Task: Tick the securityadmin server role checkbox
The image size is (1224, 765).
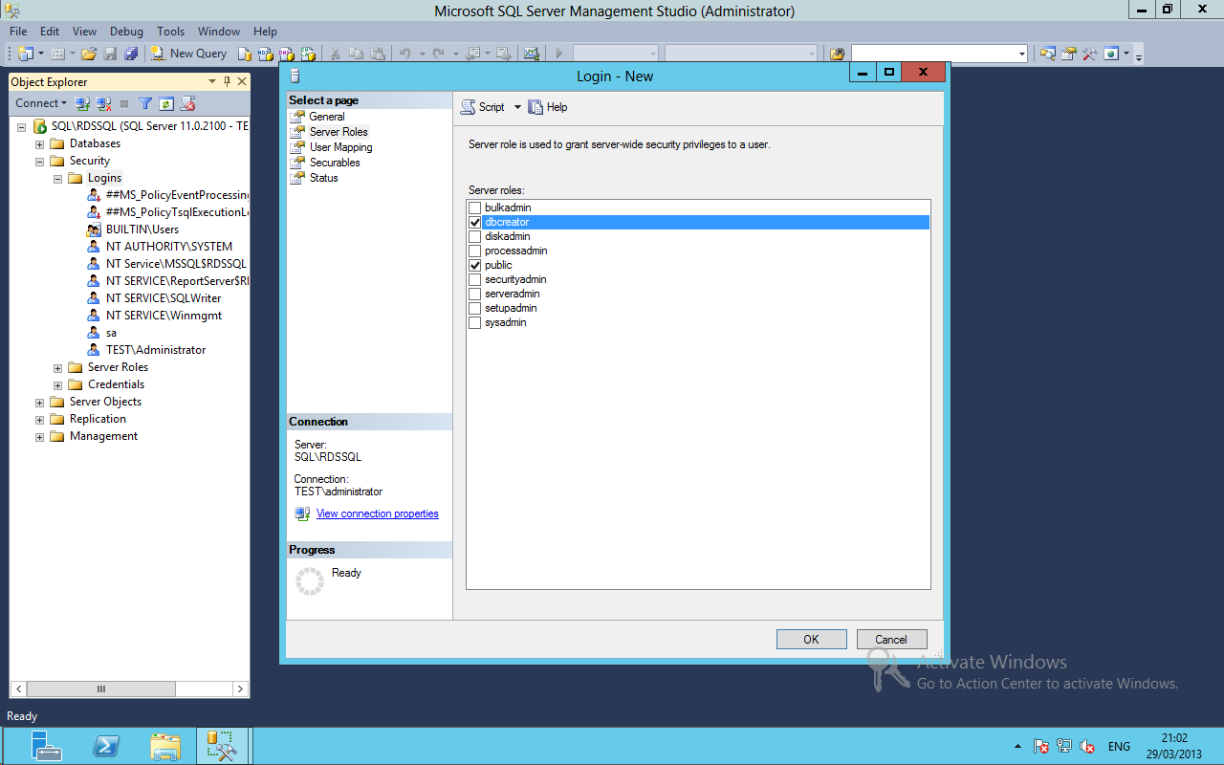Action: pos(475,279)
